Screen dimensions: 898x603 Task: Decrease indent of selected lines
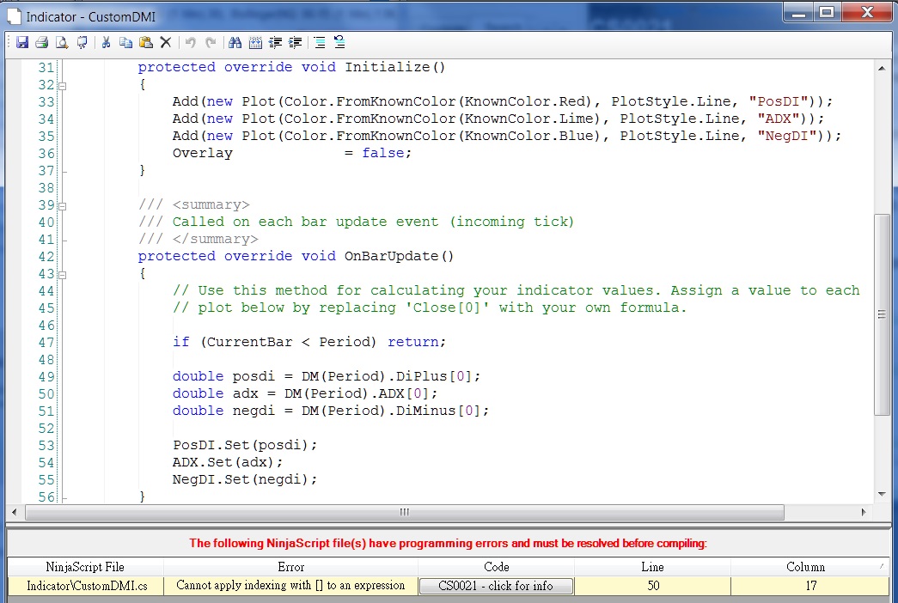276,42
